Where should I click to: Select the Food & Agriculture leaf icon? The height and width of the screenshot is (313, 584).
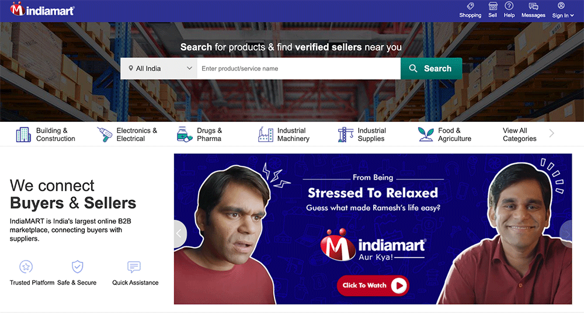tap(426, 135)
